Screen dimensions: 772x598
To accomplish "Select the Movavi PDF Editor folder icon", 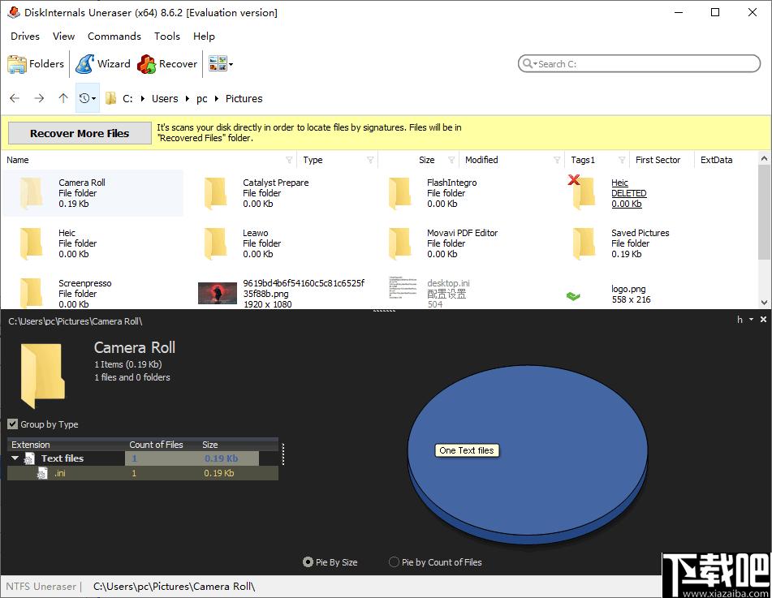I will click(x=400, y=243).
